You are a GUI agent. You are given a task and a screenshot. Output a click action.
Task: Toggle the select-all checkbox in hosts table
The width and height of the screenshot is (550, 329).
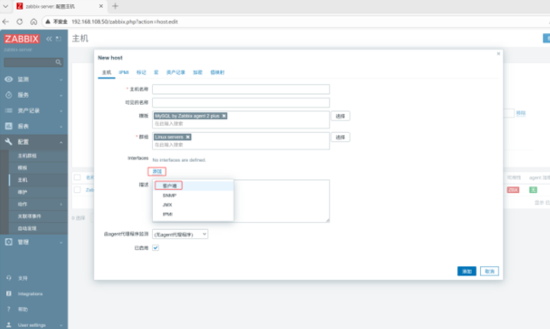pos(77,178)
